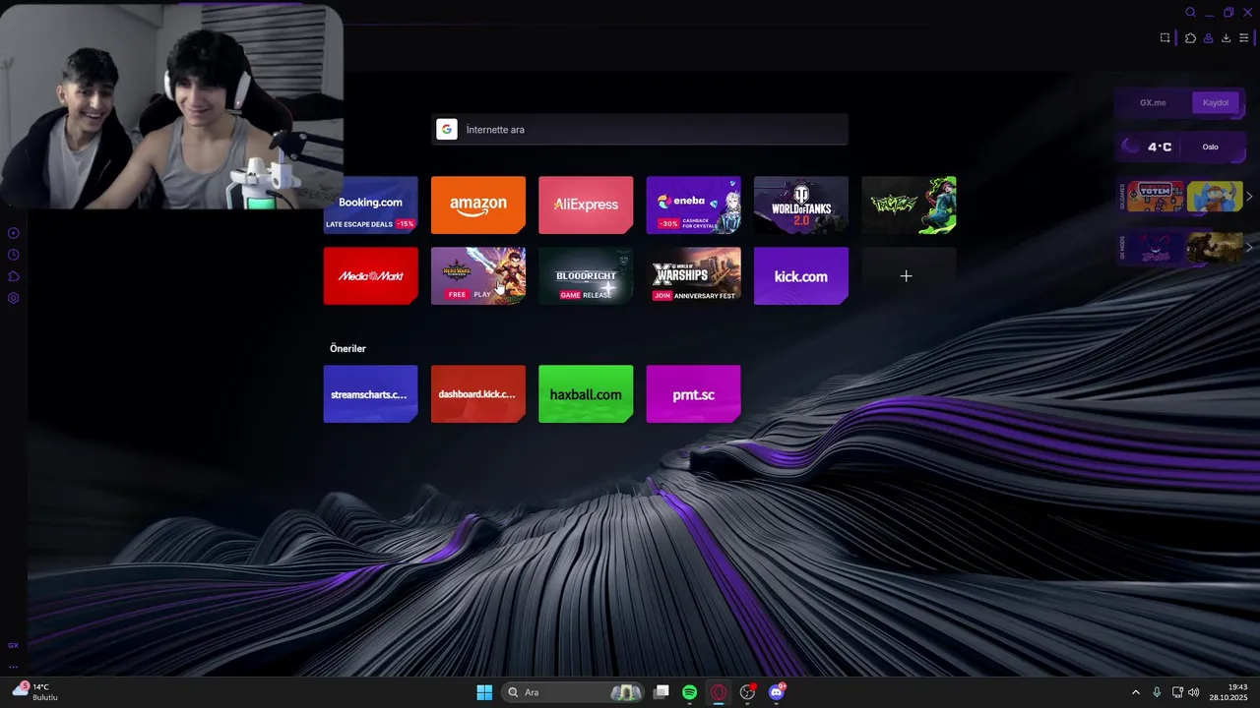Open the extensions cube icon

tap(1190, 38)
